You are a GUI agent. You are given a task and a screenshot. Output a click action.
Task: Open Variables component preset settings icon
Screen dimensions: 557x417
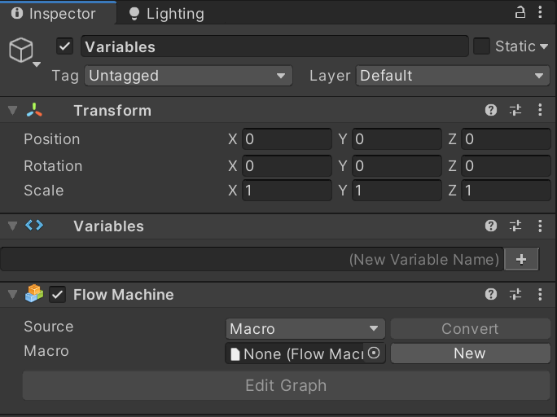tap(515, 226)
